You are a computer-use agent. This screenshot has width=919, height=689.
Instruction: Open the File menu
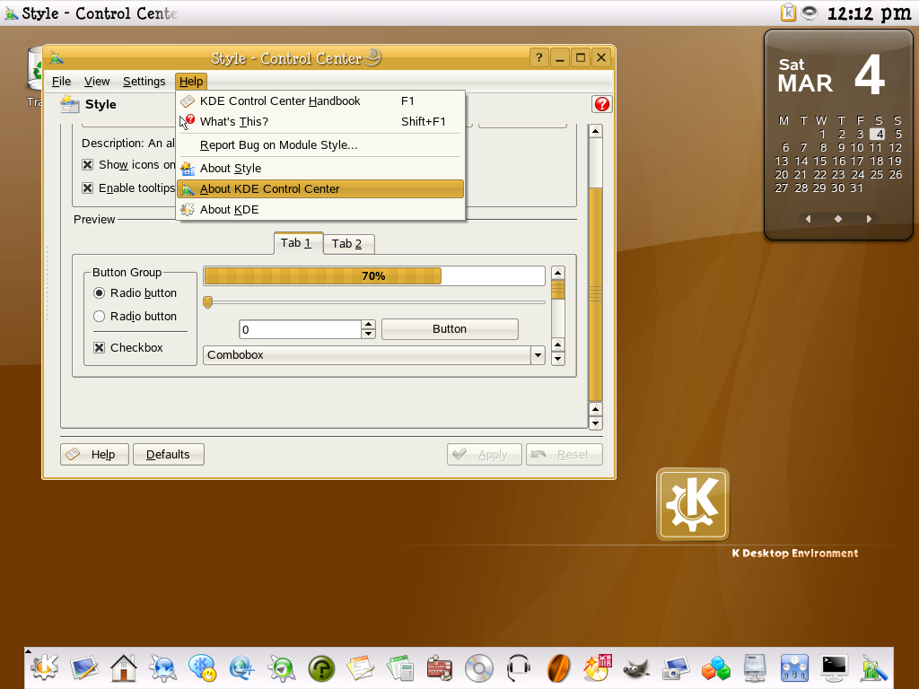61,82
